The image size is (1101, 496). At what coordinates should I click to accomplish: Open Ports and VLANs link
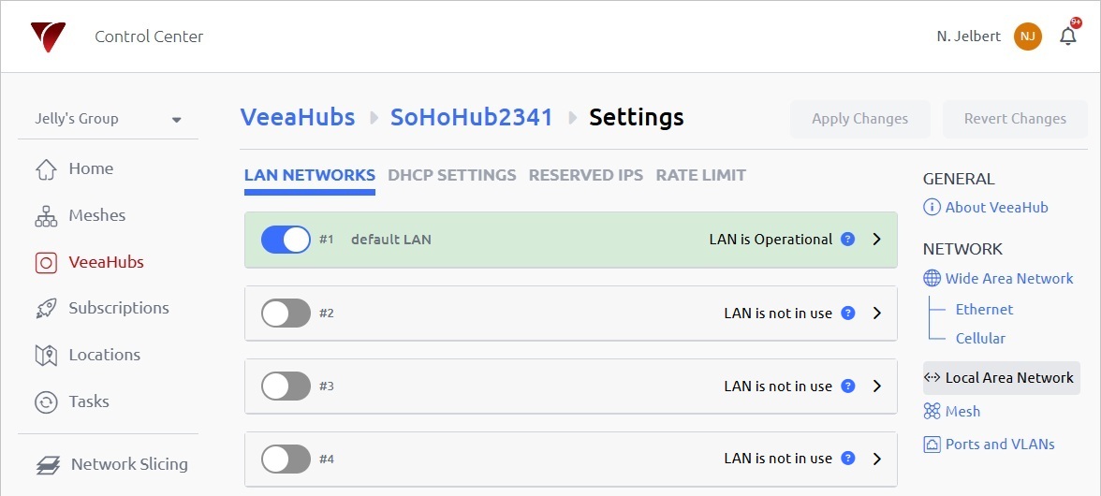point(1000,445)
